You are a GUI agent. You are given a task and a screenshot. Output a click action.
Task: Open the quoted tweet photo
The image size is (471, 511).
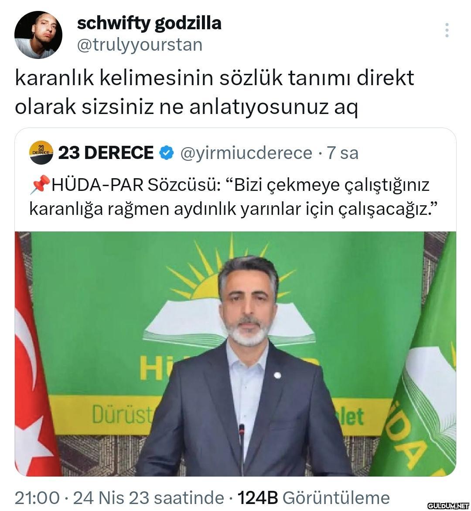(235, 354)
